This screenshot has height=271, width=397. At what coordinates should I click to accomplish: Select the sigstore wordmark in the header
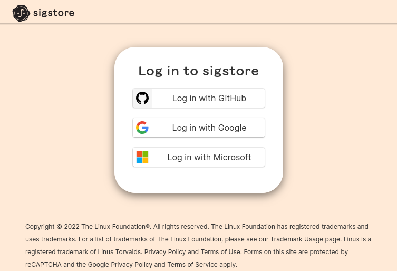pyautogui.click(x=54, y=13)
